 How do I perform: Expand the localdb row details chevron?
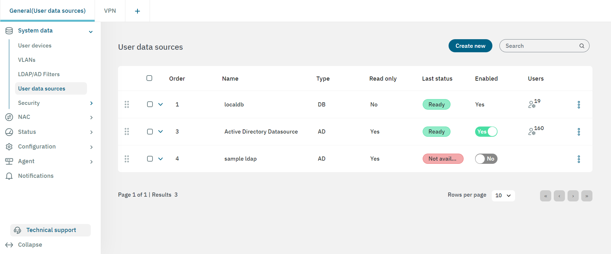click(x=161, y=105)
